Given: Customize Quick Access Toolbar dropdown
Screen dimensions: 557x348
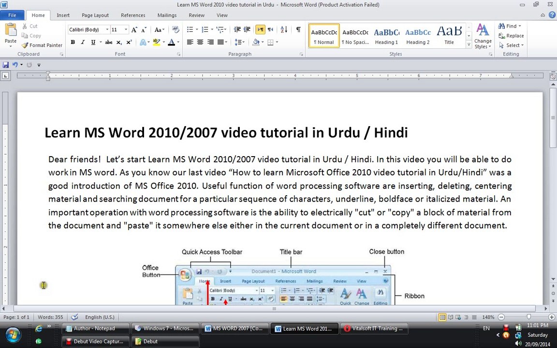Looking at the screenshot, I should point(39,65).
